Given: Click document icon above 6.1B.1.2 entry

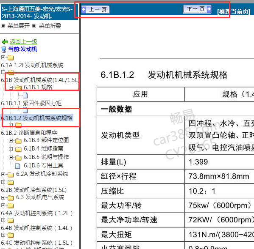Looking at the screenshot, I should pos(25,110).
